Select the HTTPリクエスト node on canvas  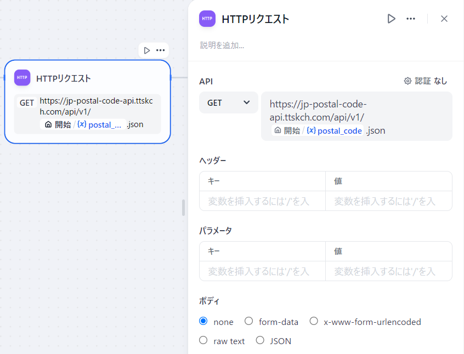[x=88, y=102]
